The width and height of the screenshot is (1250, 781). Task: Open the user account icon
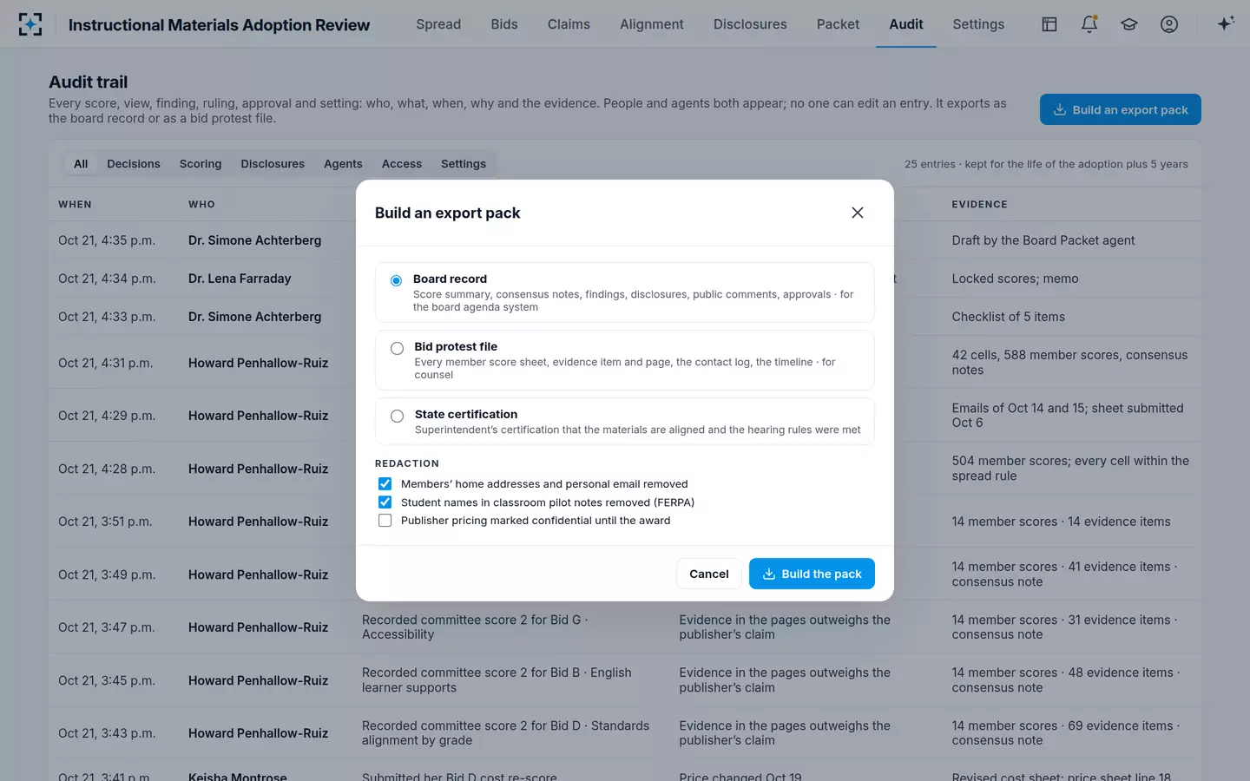pos(1169,24)
